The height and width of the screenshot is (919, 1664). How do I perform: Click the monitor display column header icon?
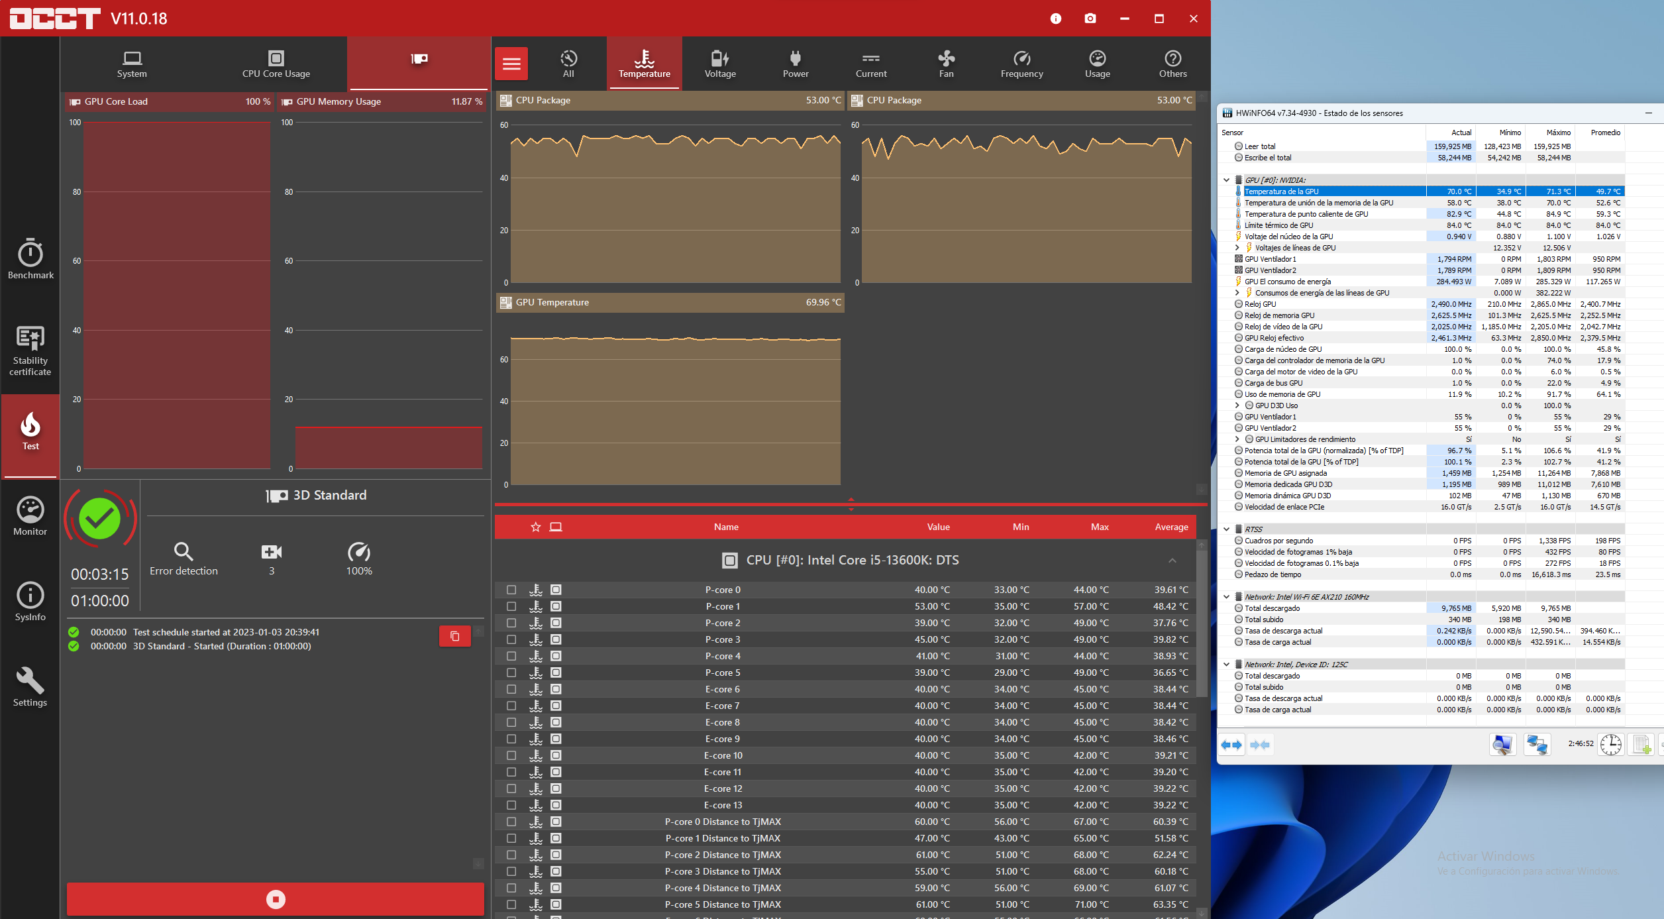coord(556,527)
